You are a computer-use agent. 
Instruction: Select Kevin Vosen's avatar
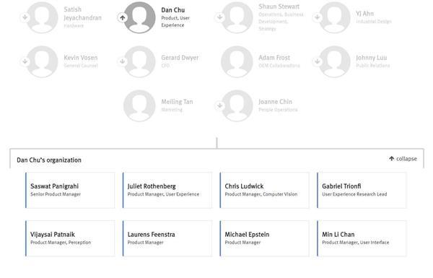(42, 61)
